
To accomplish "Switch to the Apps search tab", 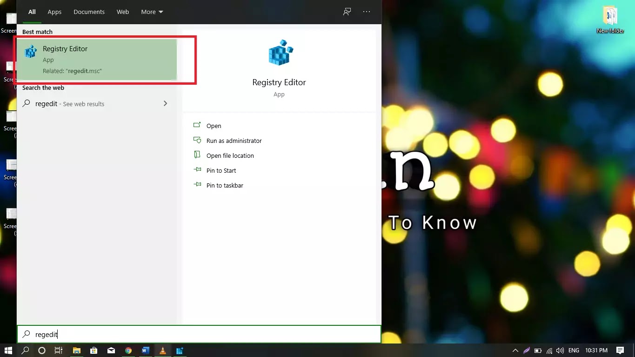I will [x=54, y=12].
